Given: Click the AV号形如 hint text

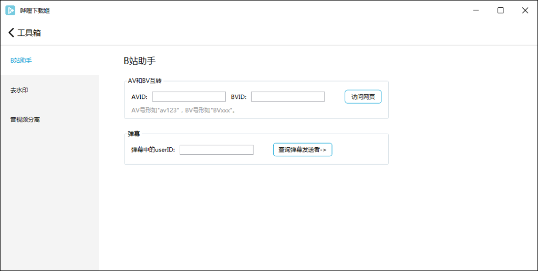Looking at the screenshot, I should pyautogui.click(x=184, y=111).
